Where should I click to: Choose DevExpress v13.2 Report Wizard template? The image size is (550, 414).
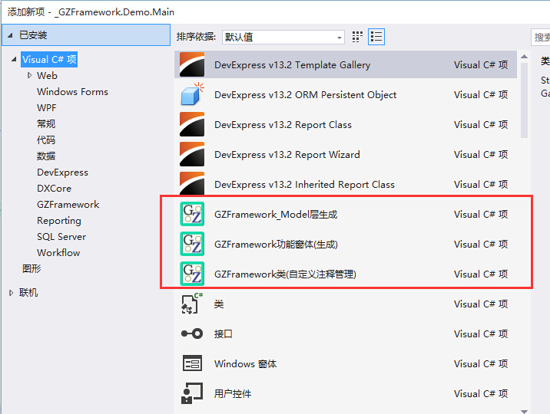[346, 154]
